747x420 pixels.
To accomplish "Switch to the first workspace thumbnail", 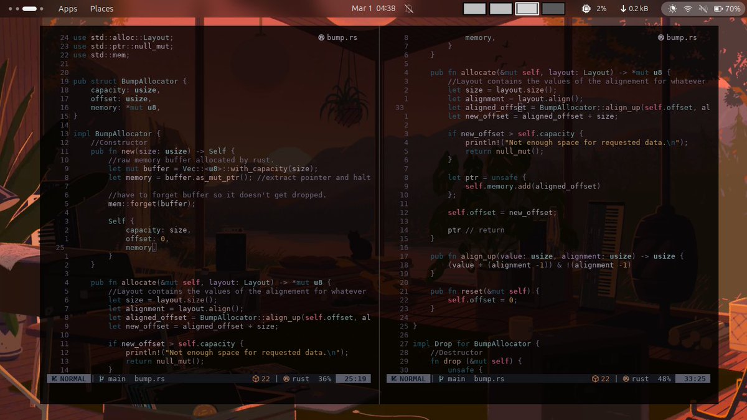I will coord(474,9).
